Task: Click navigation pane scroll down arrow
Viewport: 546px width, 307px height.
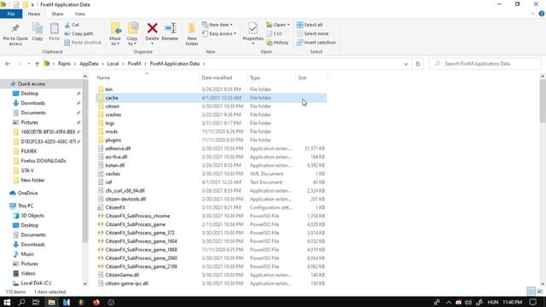Action: [85, 284]
